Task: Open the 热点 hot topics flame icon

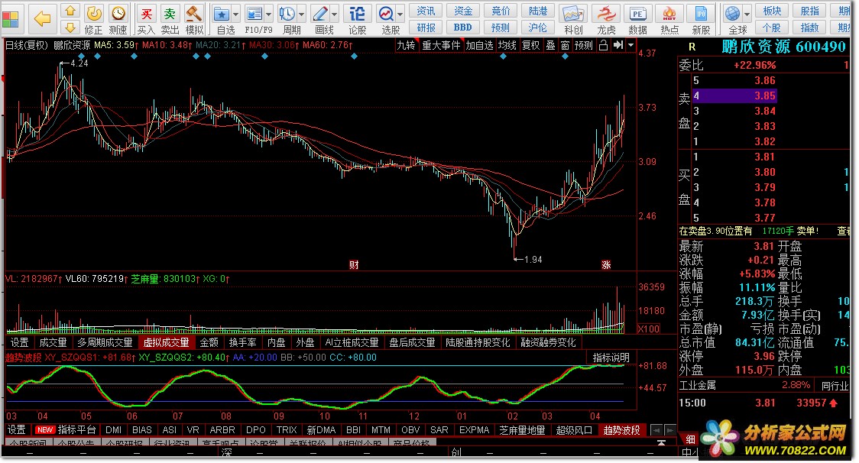Action: [669, 14]
